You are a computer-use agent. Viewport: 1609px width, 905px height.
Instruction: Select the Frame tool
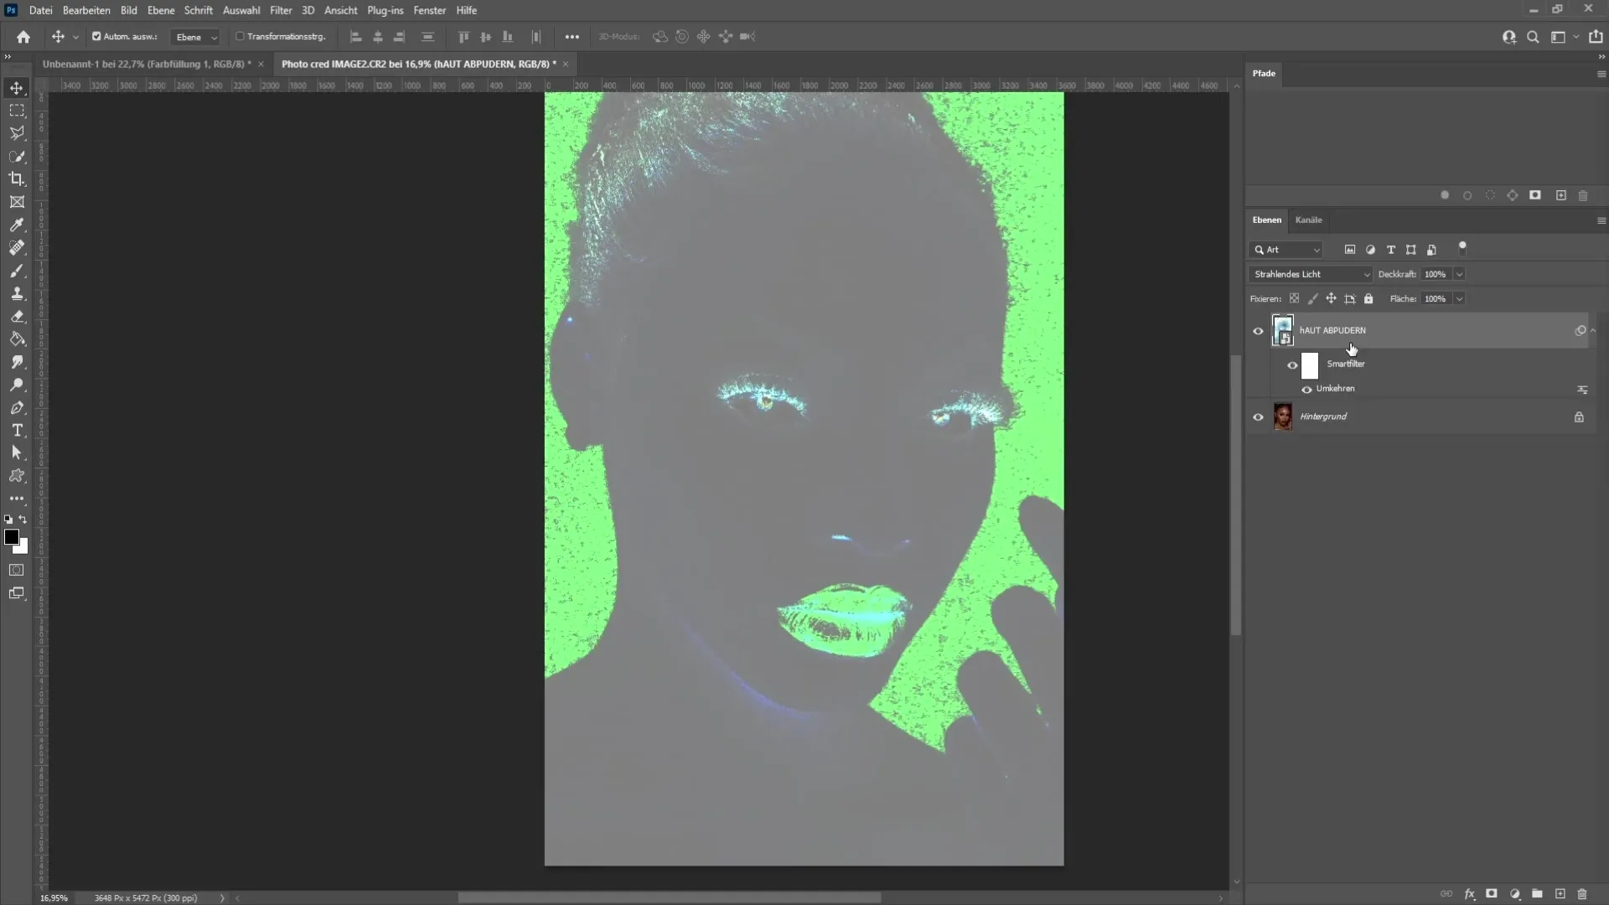[17, 202]
